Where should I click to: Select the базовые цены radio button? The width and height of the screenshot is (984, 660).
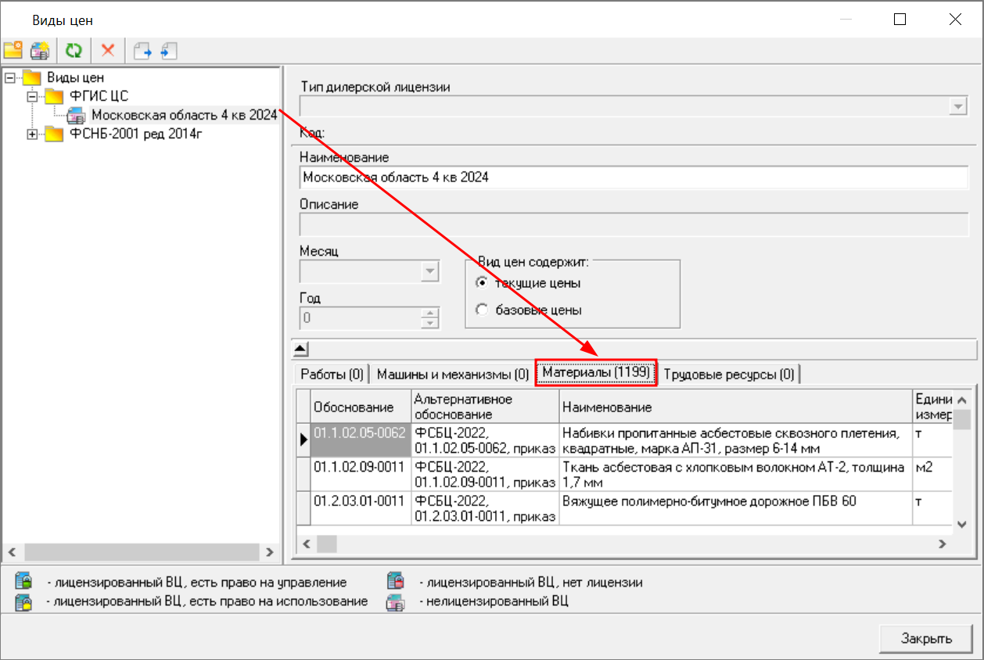(482, 310)
